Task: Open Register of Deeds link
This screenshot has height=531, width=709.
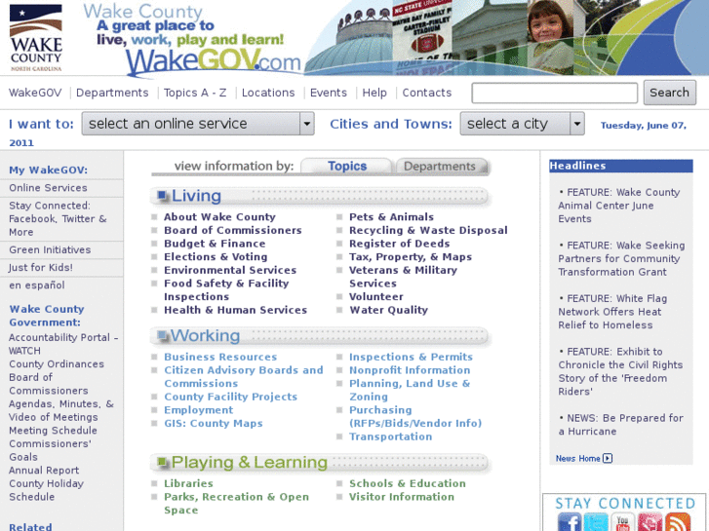Action: tap(399, 244)
